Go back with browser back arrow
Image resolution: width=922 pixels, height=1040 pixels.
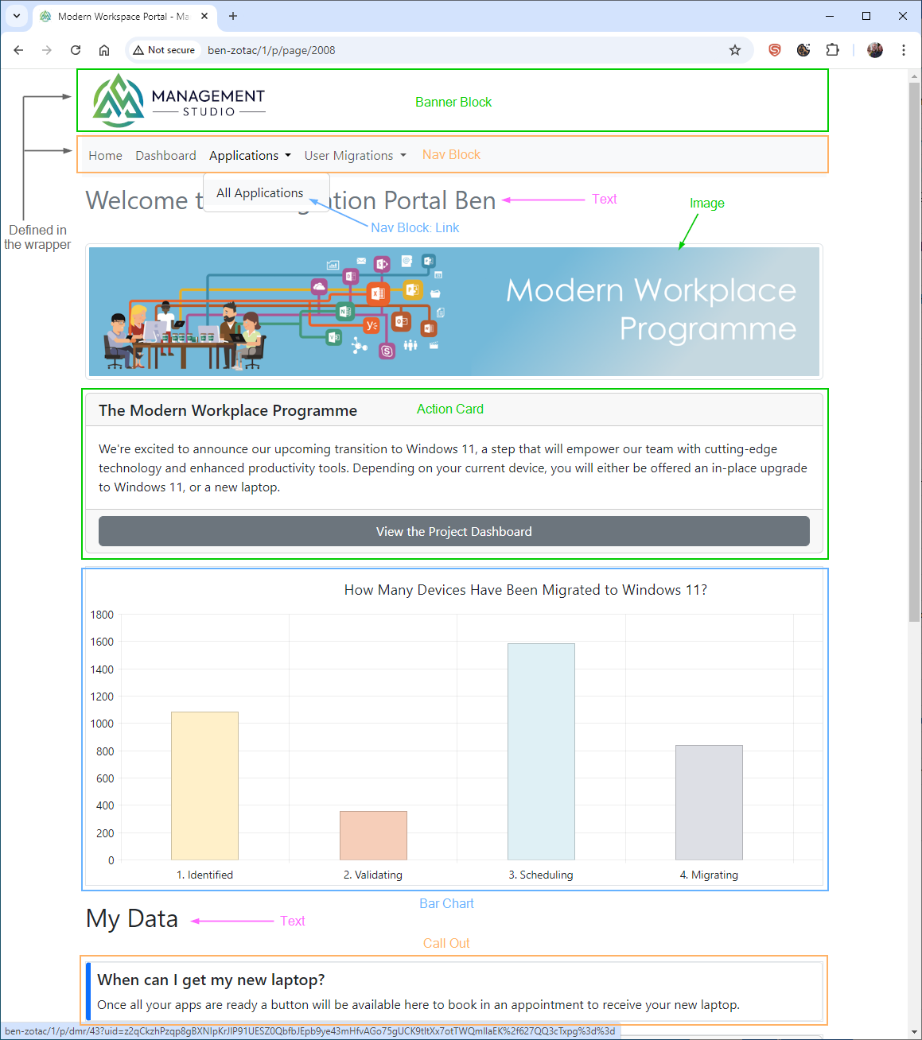point(18,50)
